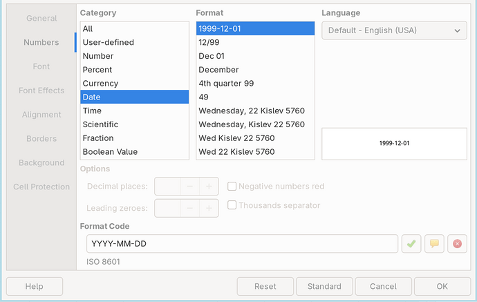
Task: Increase decimal places with plus button
Action: (209, 187)
